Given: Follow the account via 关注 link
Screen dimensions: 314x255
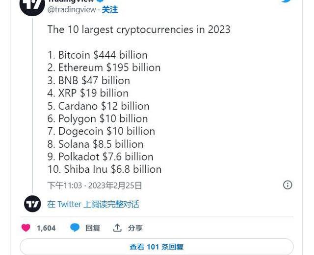Looking at the screenshot, I should [110, 10].
